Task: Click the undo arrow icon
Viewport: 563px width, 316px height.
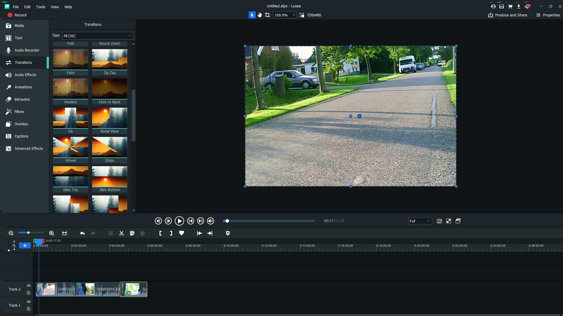Action: point(82,233)
